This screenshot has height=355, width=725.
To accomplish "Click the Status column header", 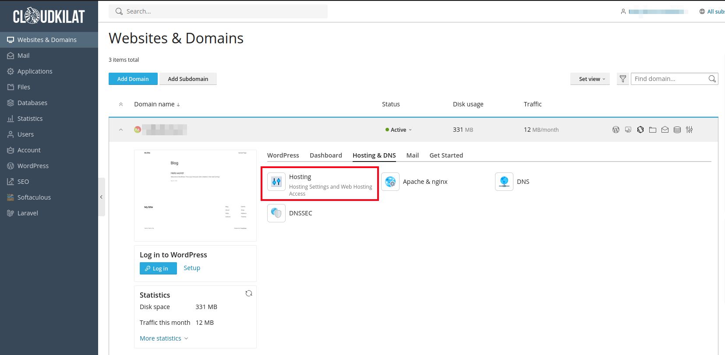I will [x=391, y=104].
